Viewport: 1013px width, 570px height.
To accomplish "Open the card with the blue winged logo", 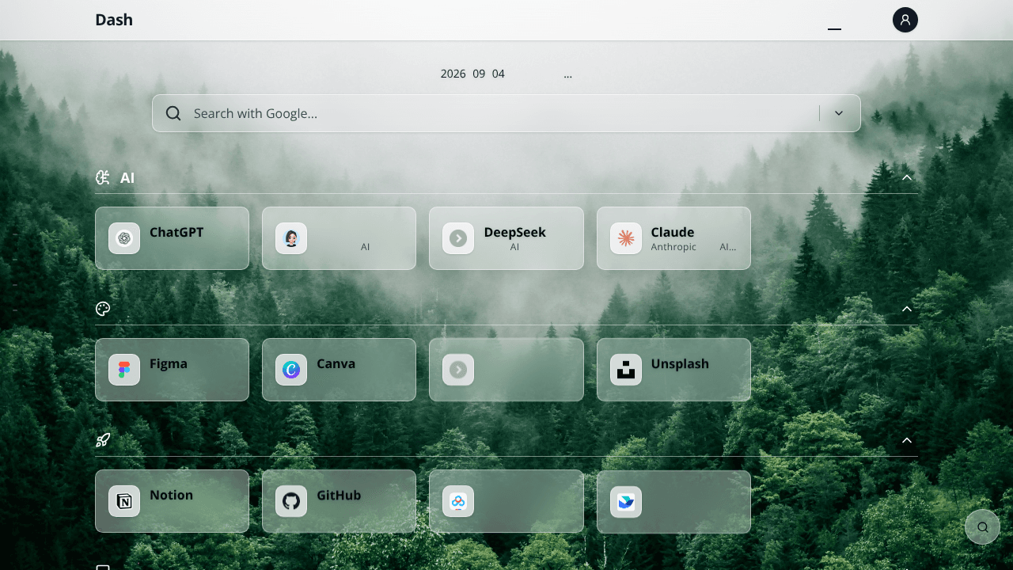I will point(673,501).
